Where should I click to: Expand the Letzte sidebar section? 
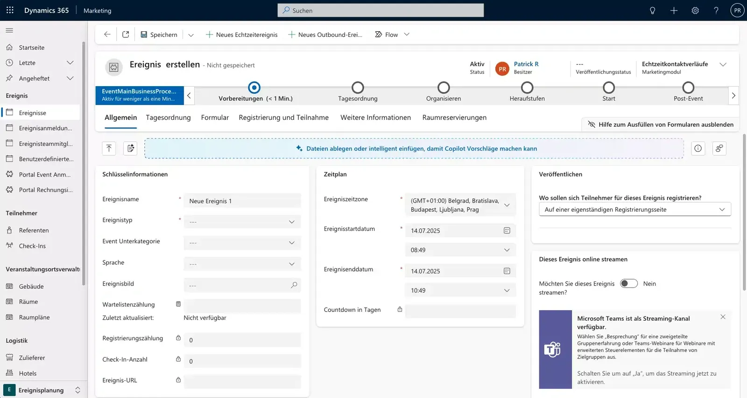[x=70, y=63]
